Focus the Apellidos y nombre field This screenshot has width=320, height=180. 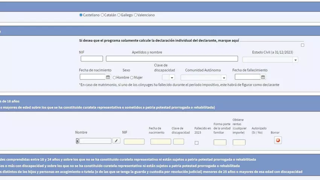172,59
